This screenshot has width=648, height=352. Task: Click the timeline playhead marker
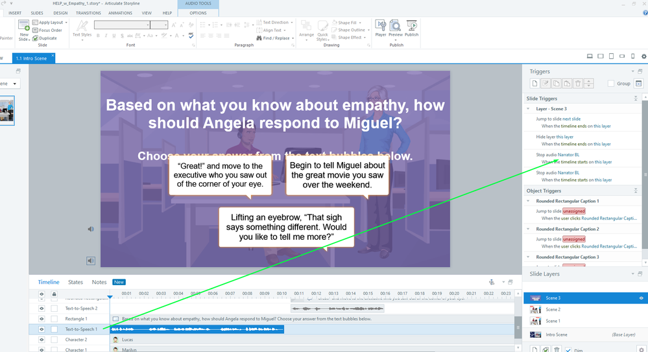[x=110, y=297]
